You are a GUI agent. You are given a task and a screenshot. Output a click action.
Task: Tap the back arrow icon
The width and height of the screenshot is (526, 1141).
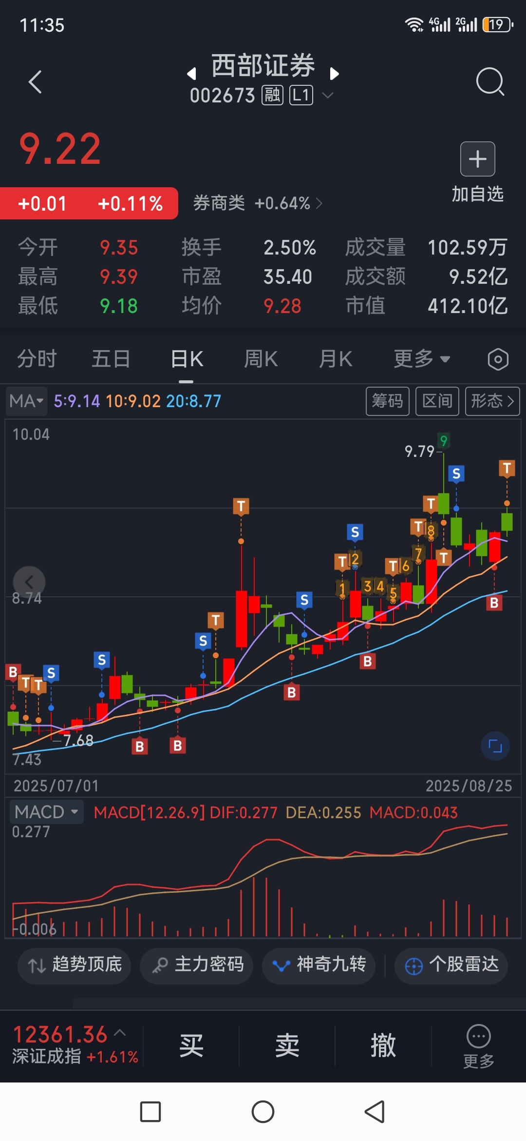tap(35, 81)
